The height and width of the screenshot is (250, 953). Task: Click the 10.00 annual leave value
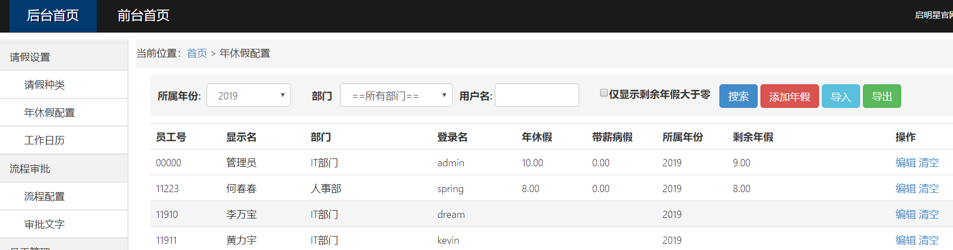click(533, 163)
